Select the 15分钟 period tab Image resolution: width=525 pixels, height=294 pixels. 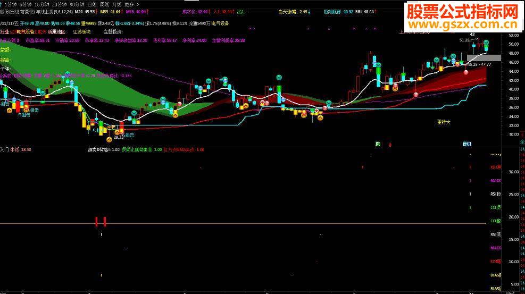point(42,4)
